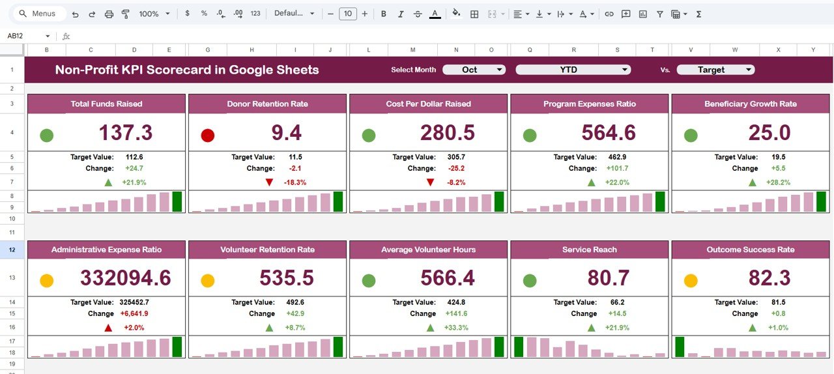834x374 pixels.
Task: Click the Insert chart icon
Action: click(x=643, y=14)
